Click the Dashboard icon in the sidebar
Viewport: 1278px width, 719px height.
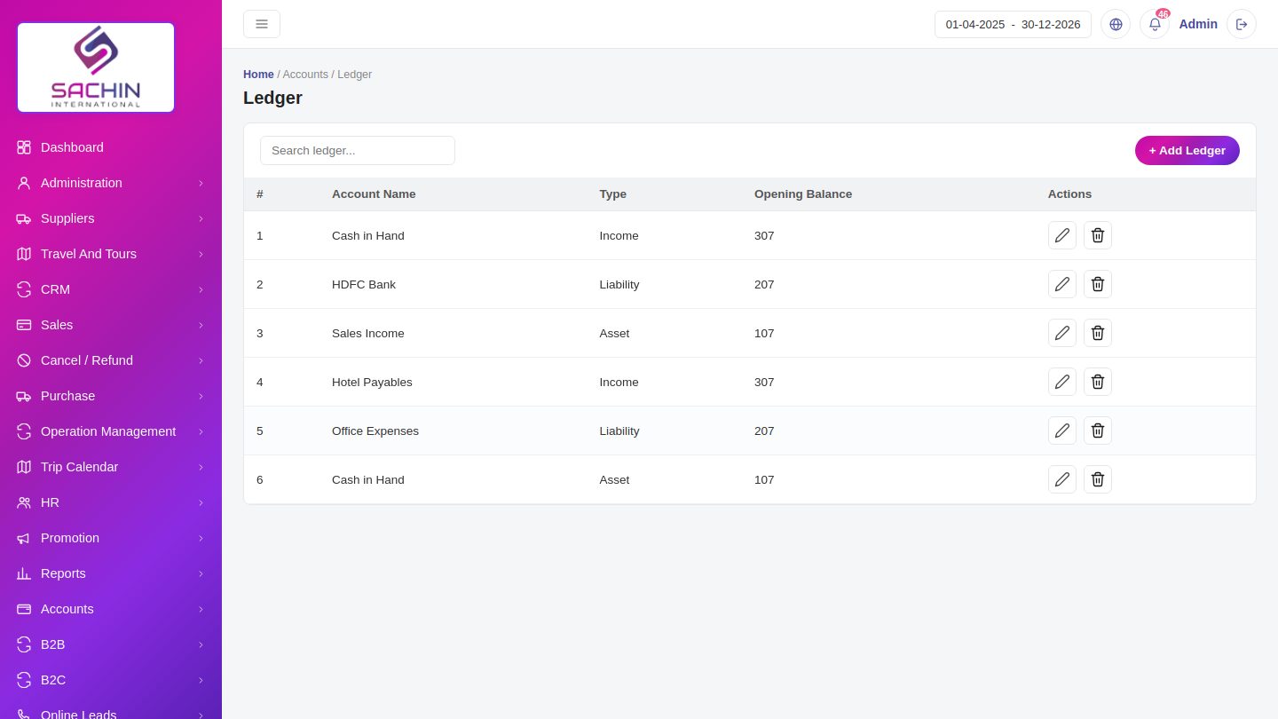point(24,147)
